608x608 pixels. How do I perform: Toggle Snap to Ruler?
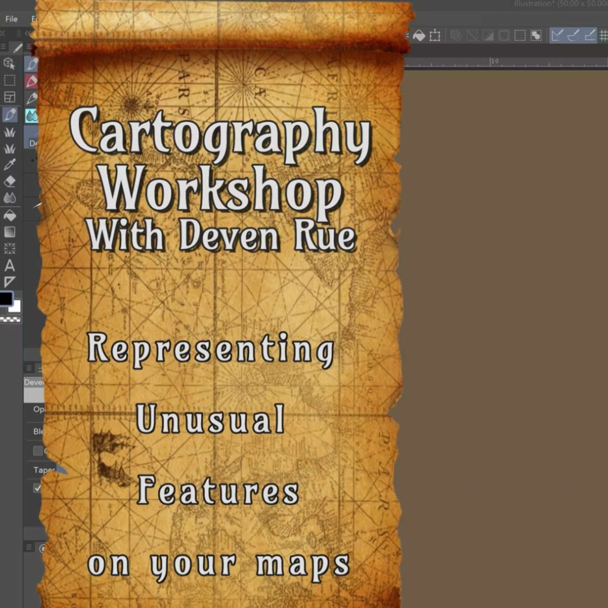(x=557, y=36)
